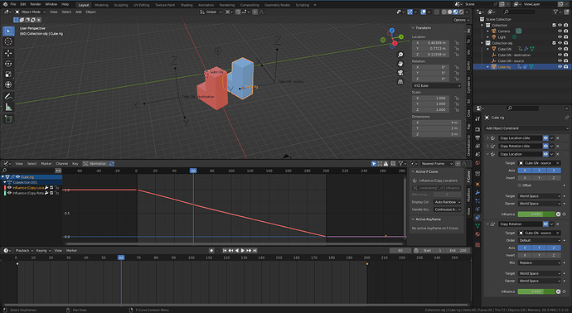The width and height of the screenshot is (572, 313).
Task: Open the Mix Replace dropdown
Action: pyautogui.click(x=539, y=262)
